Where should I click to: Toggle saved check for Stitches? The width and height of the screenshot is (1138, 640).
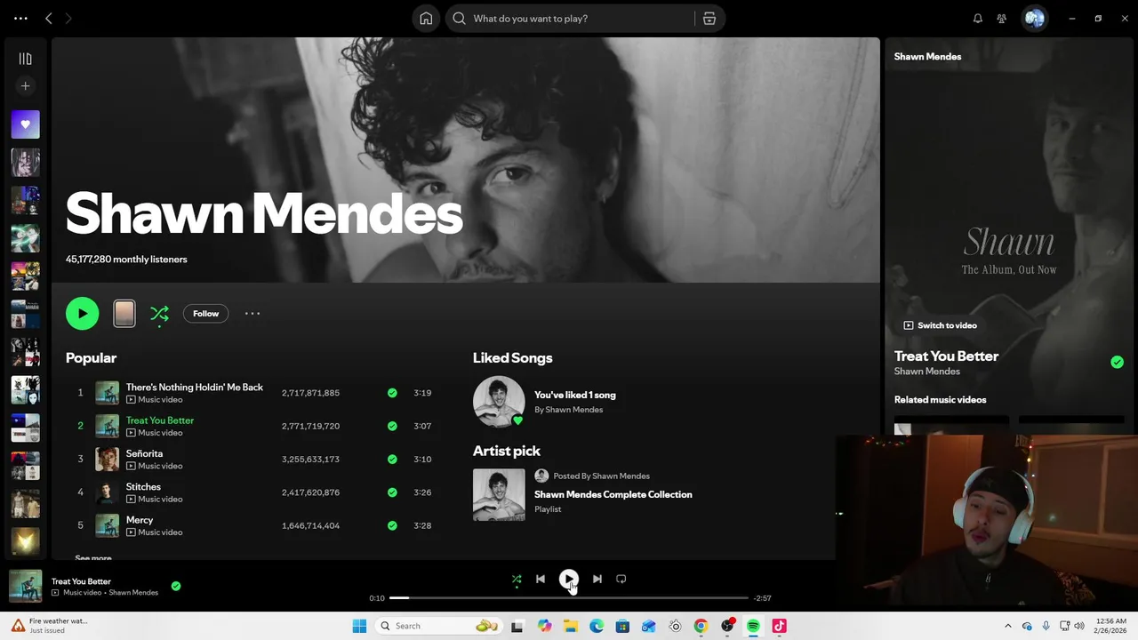[x=392, y=492]
